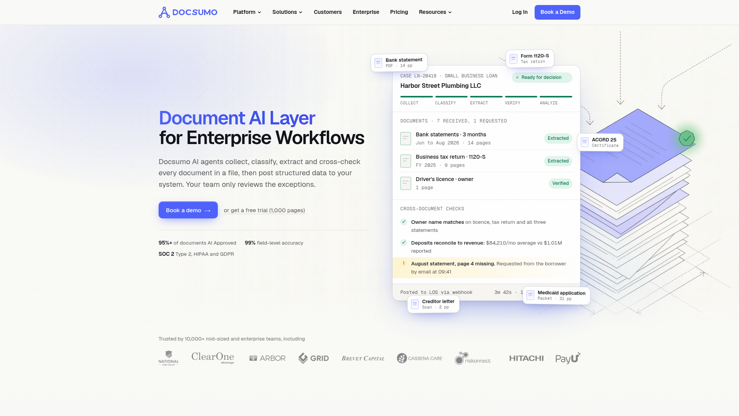Click the Deposits reconcile check icon

pyautogui.click(x=404, y=243)
